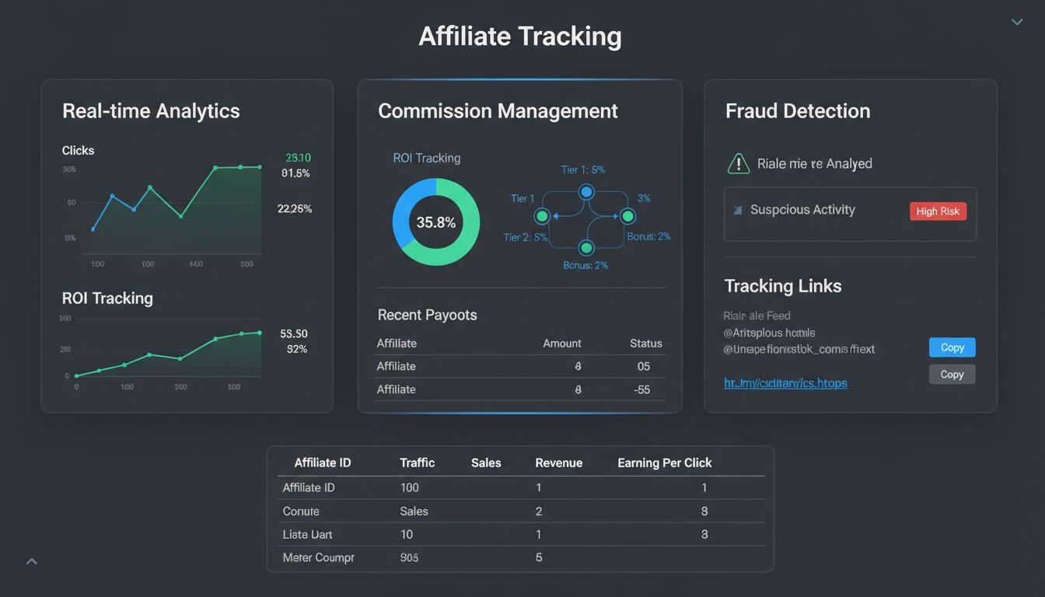This screenshot has height=597, width=1045.
Task: Click the peak point on Clicks chart
Action: tap(216, 166)
